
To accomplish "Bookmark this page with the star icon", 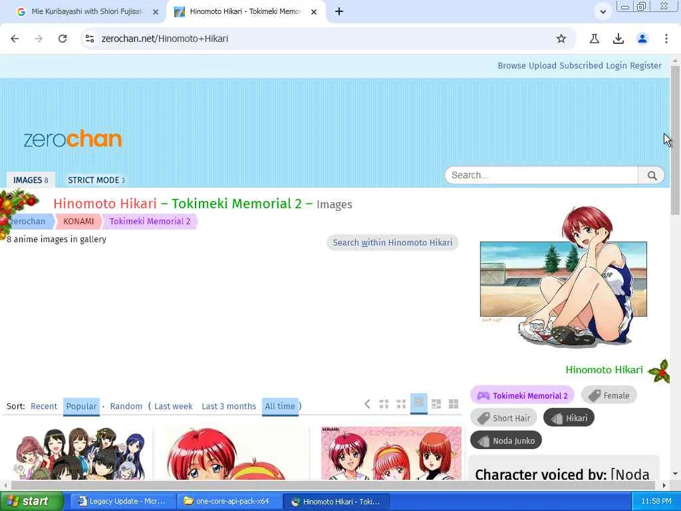I will tap(561, 39).
